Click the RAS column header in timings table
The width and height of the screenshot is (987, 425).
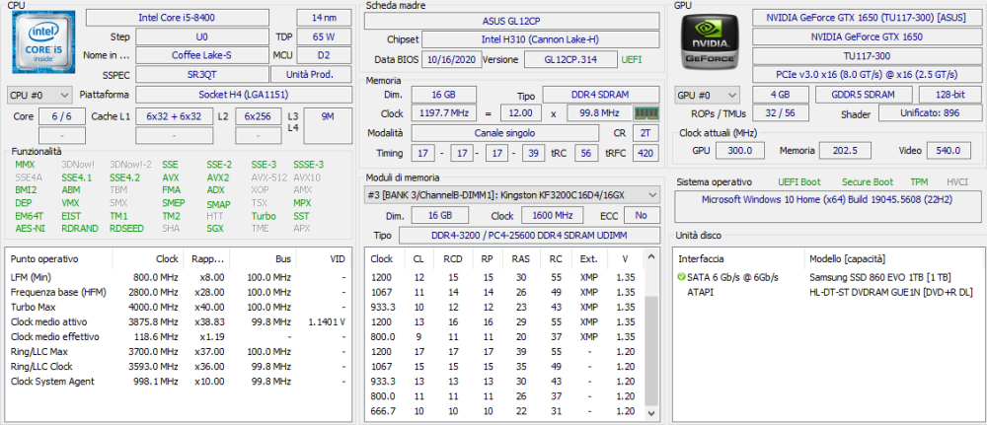click(520, 258)
